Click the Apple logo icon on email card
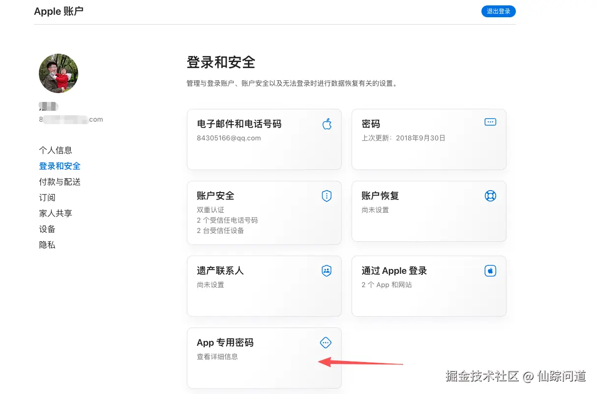Image resolution: width=597 pixels, height=394 pixels. click(x=327, y=124)
